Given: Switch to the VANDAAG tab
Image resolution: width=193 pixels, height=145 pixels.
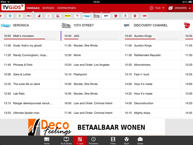Looking at the screenshot, I should 33,8.
